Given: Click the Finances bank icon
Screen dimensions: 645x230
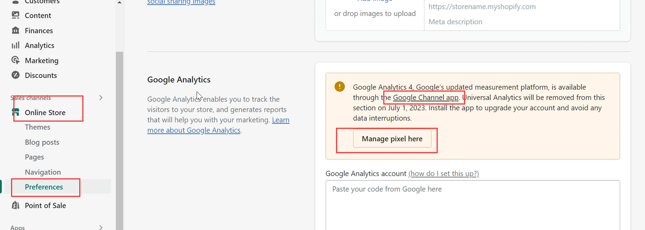Looking at the screenshot, I should (16, 30).
